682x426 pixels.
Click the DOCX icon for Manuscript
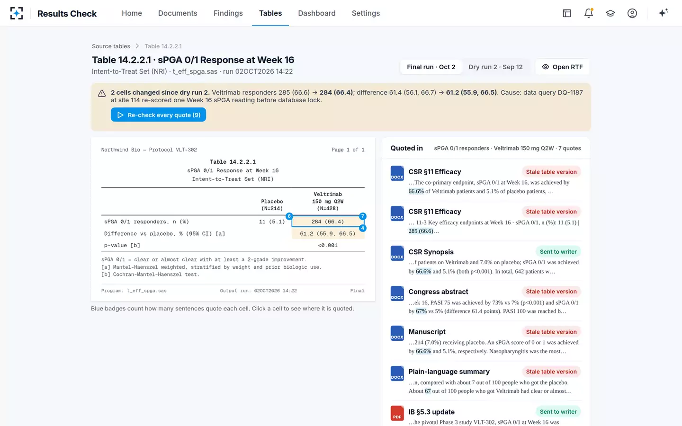397,333
